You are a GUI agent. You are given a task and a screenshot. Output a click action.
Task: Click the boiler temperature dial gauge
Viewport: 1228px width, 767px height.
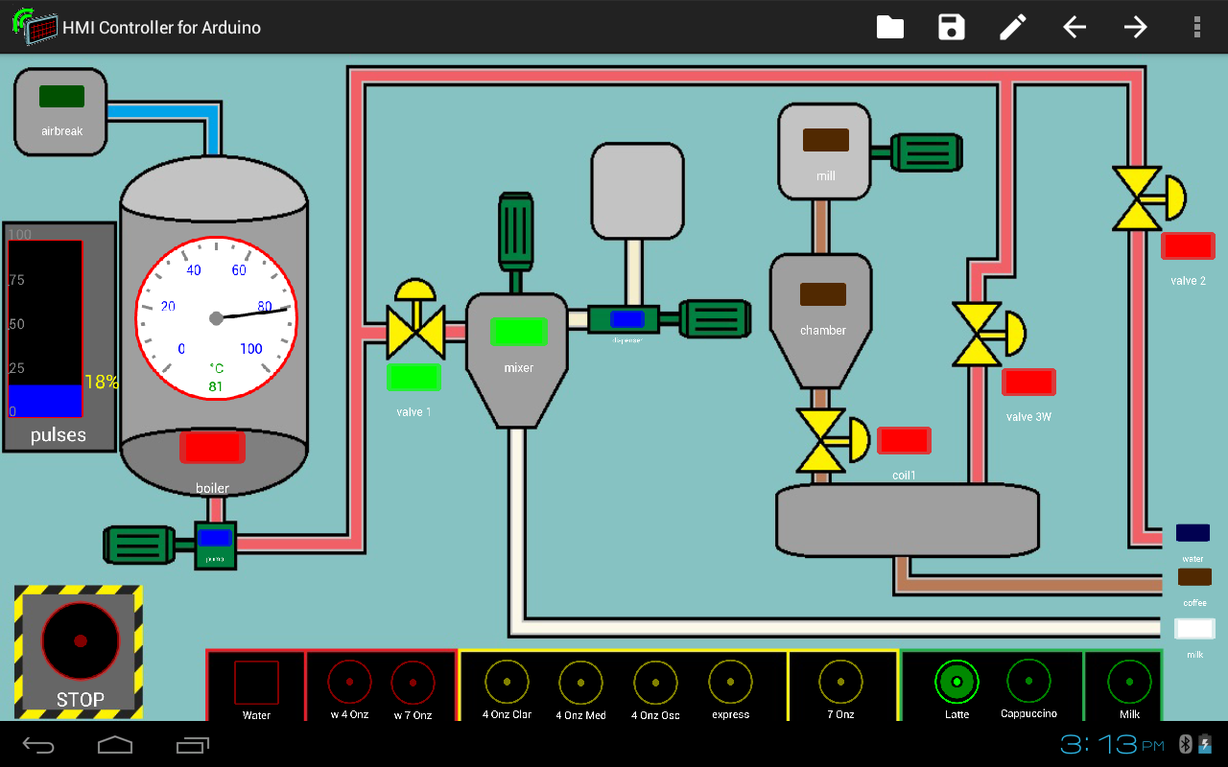(x=216, y=319)
